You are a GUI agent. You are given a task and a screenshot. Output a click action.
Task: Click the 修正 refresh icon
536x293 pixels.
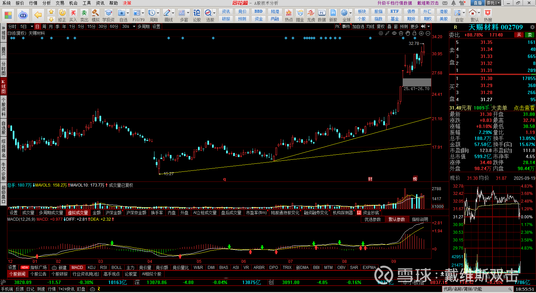click(62, 13)
